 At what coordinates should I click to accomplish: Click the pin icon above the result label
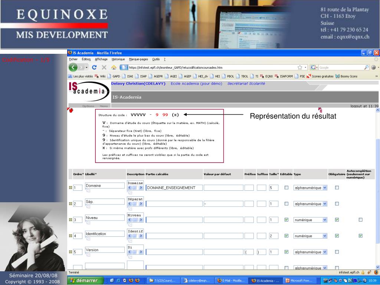tap(320, 110)
